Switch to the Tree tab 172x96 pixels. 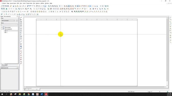tap(3, 65)
